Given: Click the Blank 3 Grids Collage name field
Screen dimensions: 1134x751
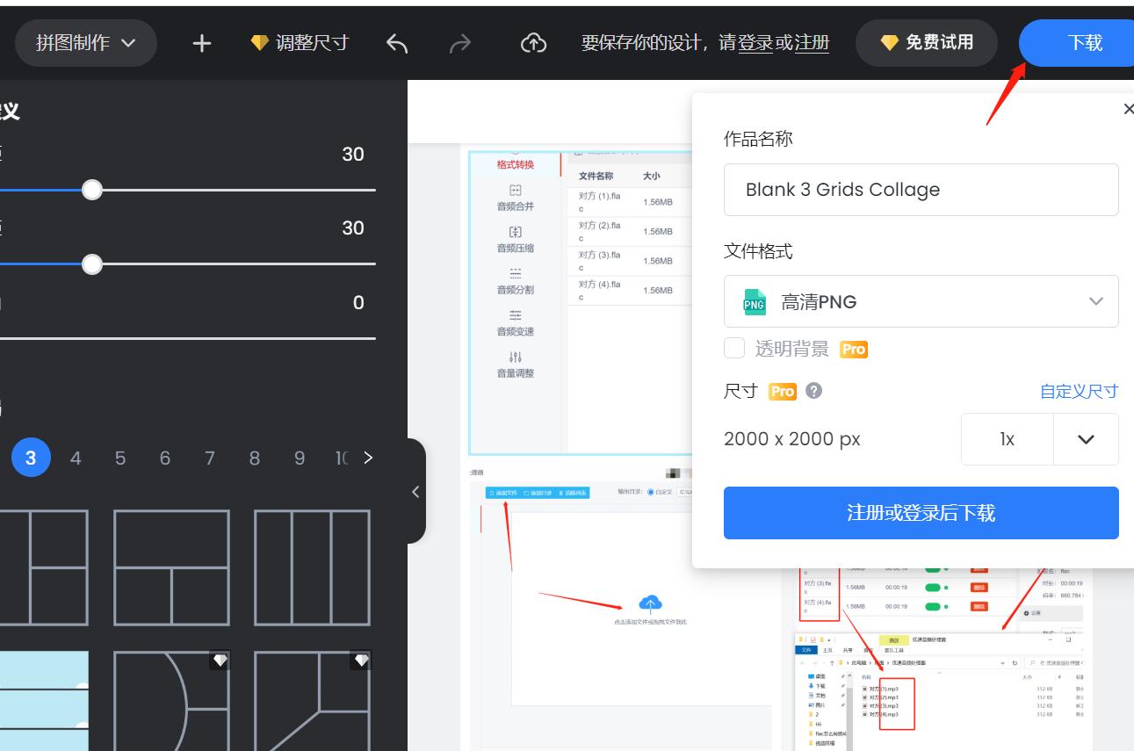Looking at the screenshot, I should 921,189.
